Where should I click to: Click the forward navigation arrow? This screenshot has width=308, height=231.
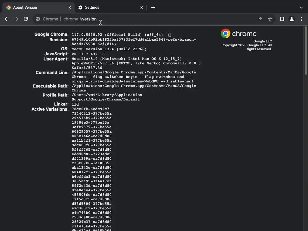(x=16, y=19)
